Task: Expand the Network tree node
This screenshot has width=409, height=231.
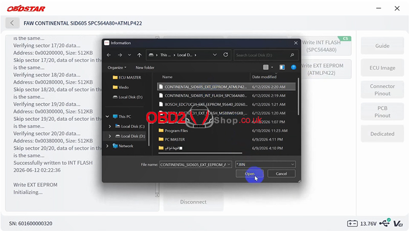Action: (x=107, y=146)
